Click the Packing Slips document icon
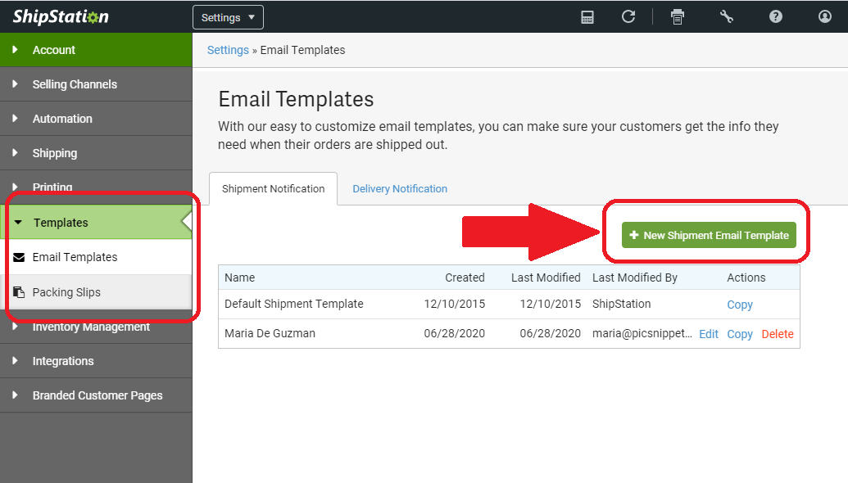This screenshot has height=483, width=848. click(19, 292)
